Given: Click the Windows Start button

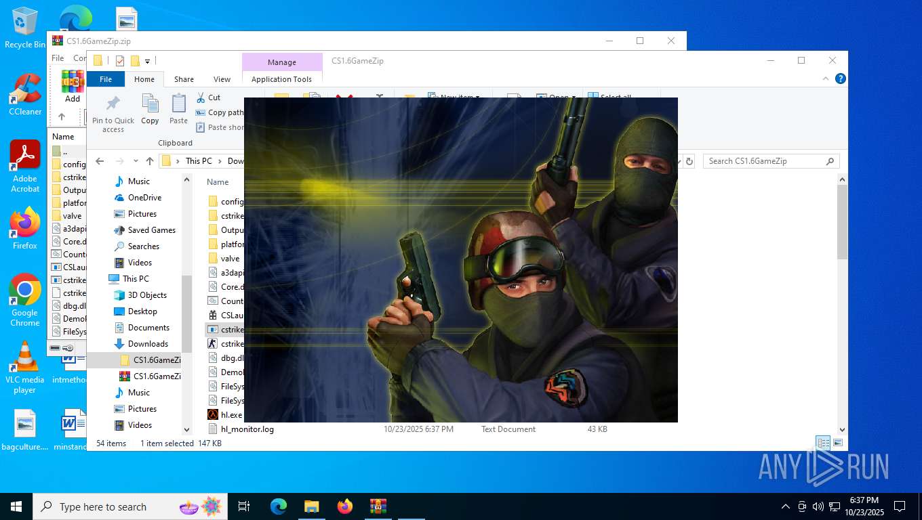Looking at the screenshot, I should click(16, 506).
